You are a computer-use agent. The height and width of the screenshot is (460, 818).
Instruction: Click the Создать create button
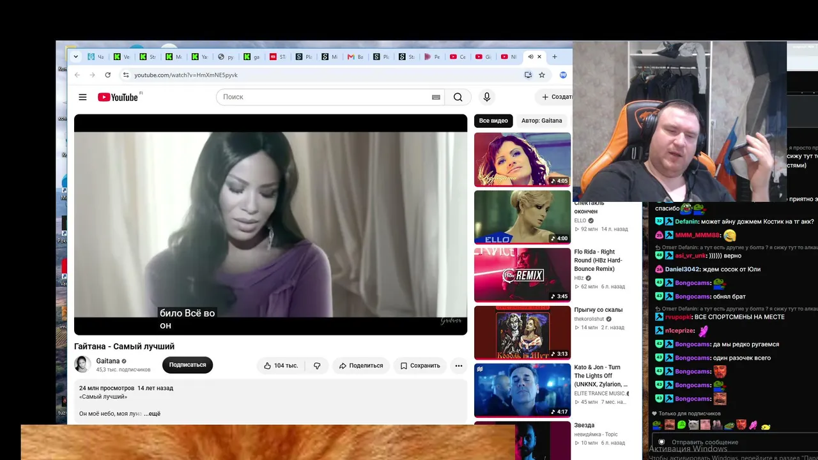pos(554,97)
